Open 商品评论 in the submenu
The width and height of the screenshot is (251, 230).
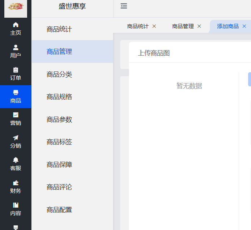pyautogui.click(x=72, y=187)
